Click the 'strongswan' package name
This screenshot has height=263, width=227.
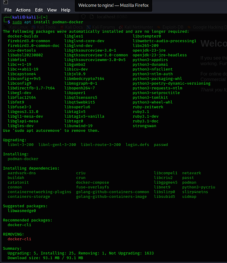click(144, 126)
